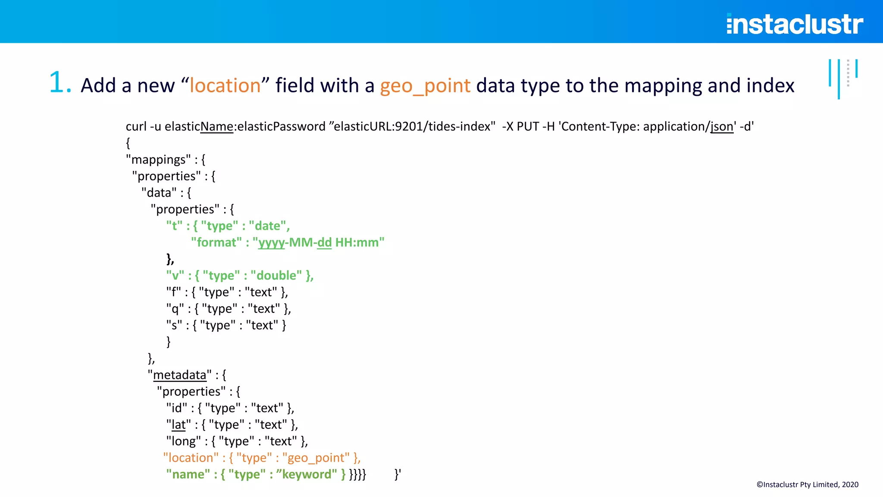Click the "-X PUT" option text
Screen dimensions: 883x497
coord(520,126)
